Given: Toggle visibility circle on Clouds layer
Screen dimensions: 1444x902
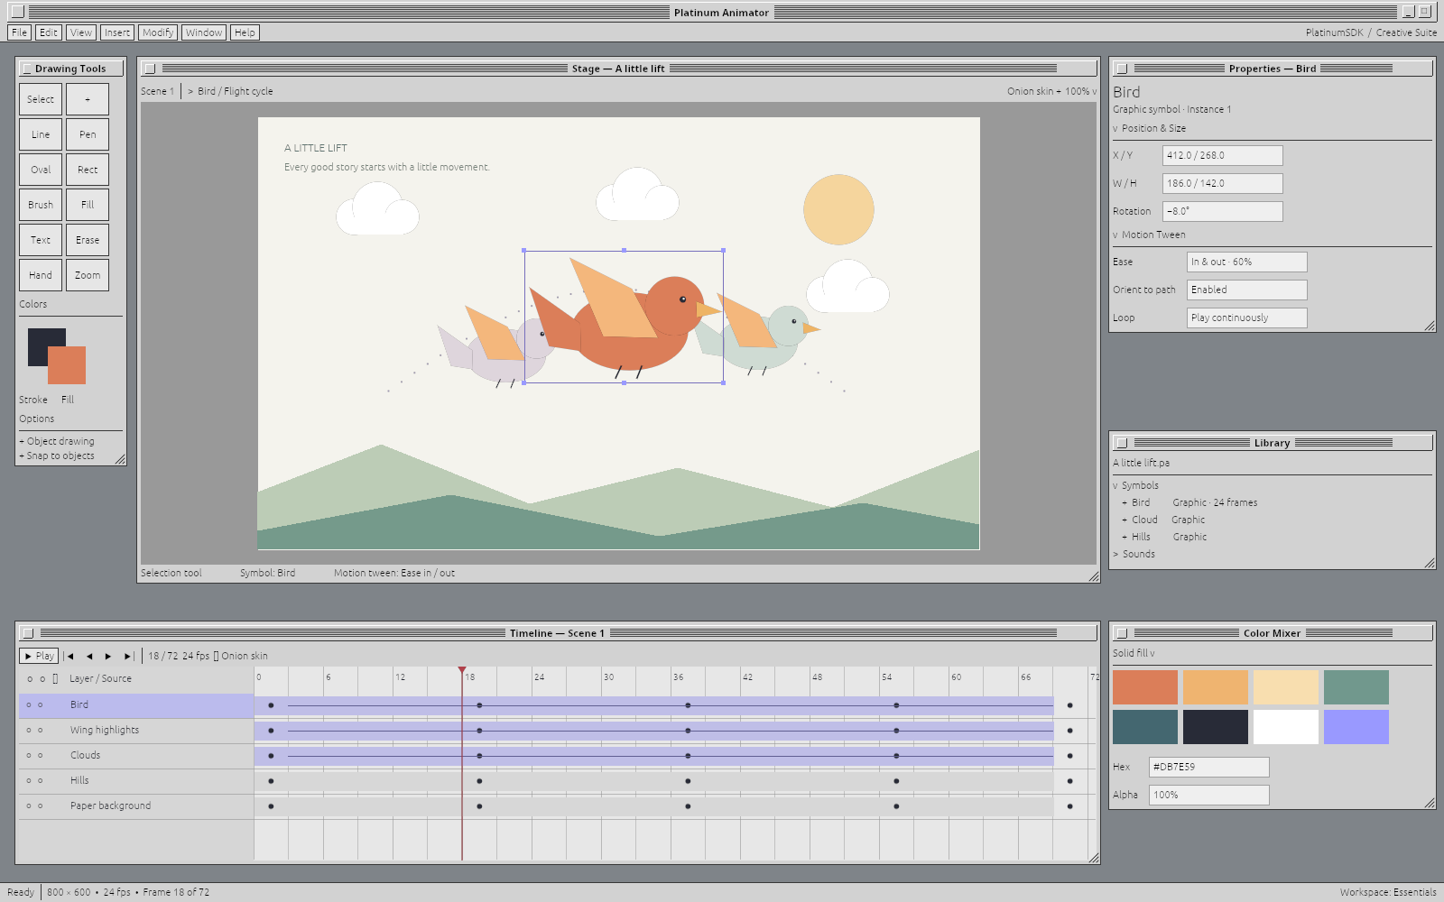Looking at the screenshot, I should [x=29, y=756].
